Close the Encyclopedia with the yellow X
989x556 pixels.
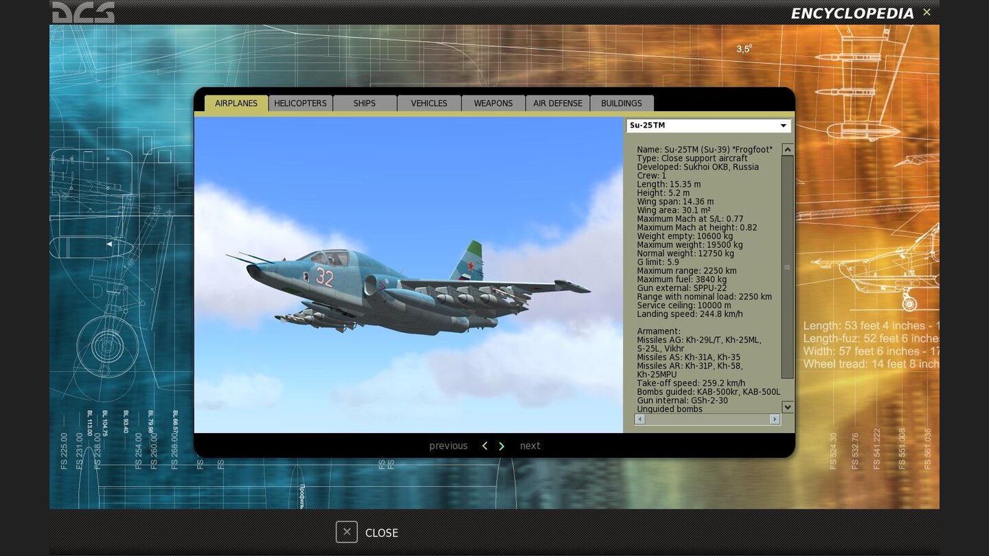[x=927, y=12]
